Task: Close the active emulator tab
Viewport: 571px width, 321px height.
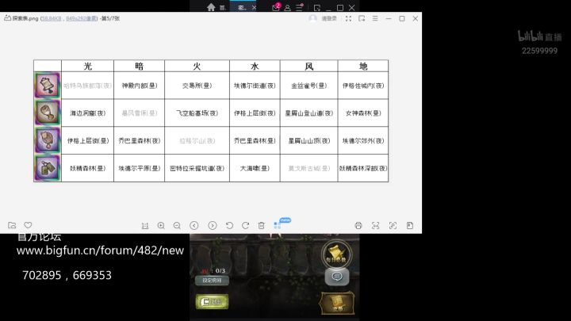Action: click(255, 7)
